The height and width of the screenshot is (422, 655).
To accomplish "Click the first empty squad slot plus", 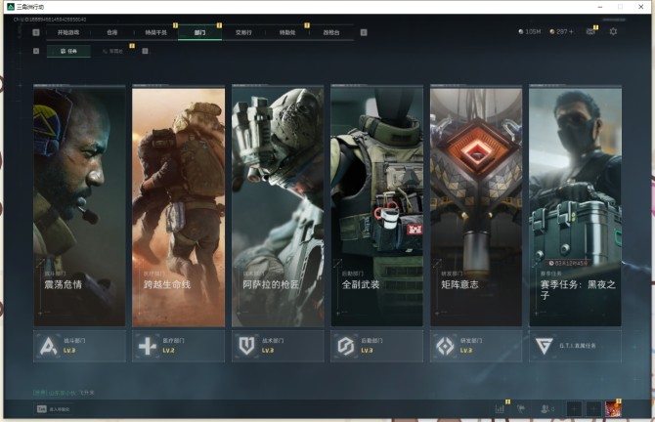I will [x=574, y=408].
